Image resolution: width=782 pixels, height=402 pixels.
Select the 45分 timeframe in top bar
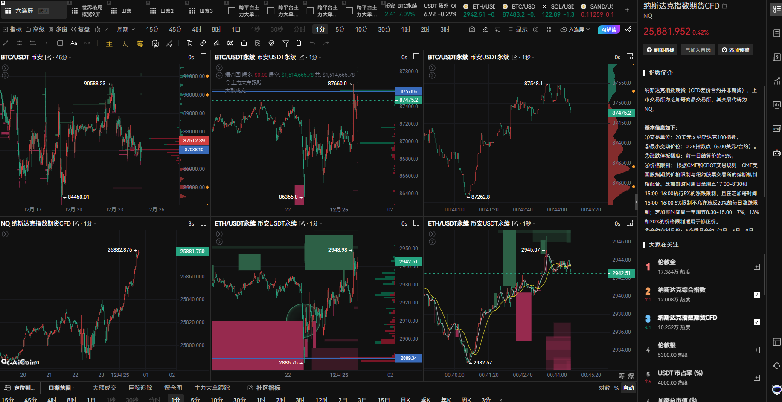pos(175,29)
